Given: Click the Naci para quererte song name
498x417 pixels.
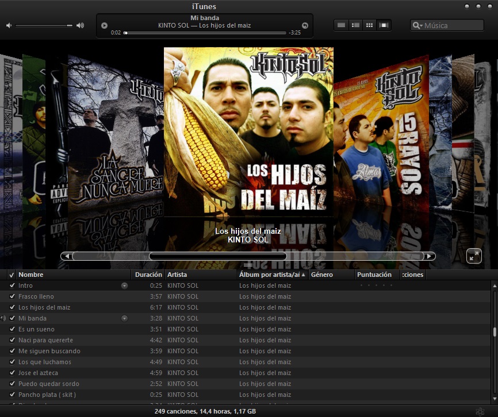Looking at the screenshot, I should pos(46,340).
